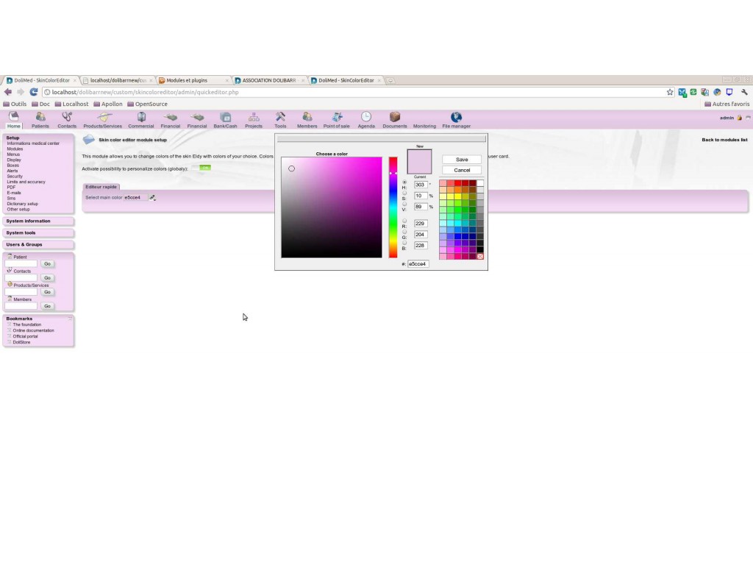Open the Bank/Cash module icon

click(x=225, y=117)
